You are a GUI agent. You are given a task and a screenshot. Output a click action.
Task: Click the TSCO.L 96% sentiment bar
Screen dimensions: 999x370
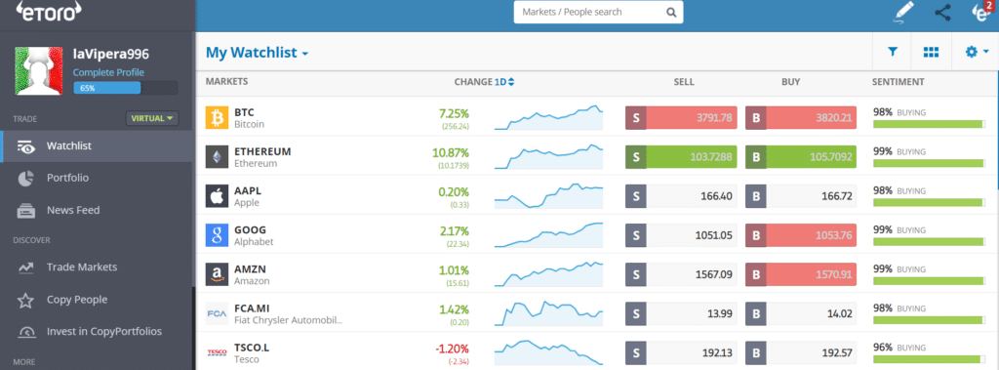(929, 358)
